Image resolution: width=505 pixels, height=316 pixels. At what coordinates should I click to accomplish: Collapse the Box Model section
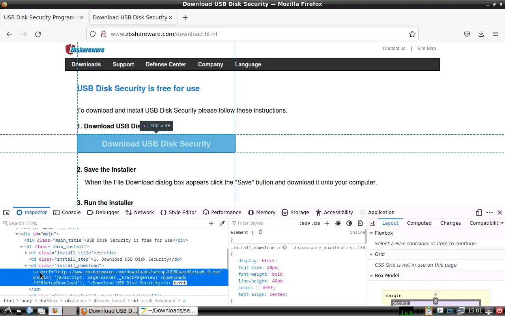coord(372,276)
